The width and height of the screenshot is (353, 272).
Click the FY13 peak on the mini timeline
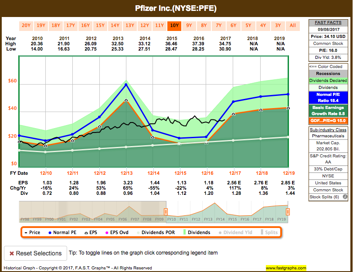tap(214, 203)
